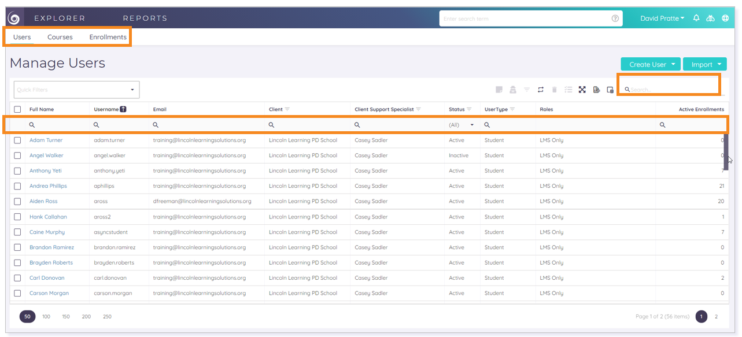742x337 pixels.
Task: Toggle the select-all checkbox in table header
Action: 17,109
